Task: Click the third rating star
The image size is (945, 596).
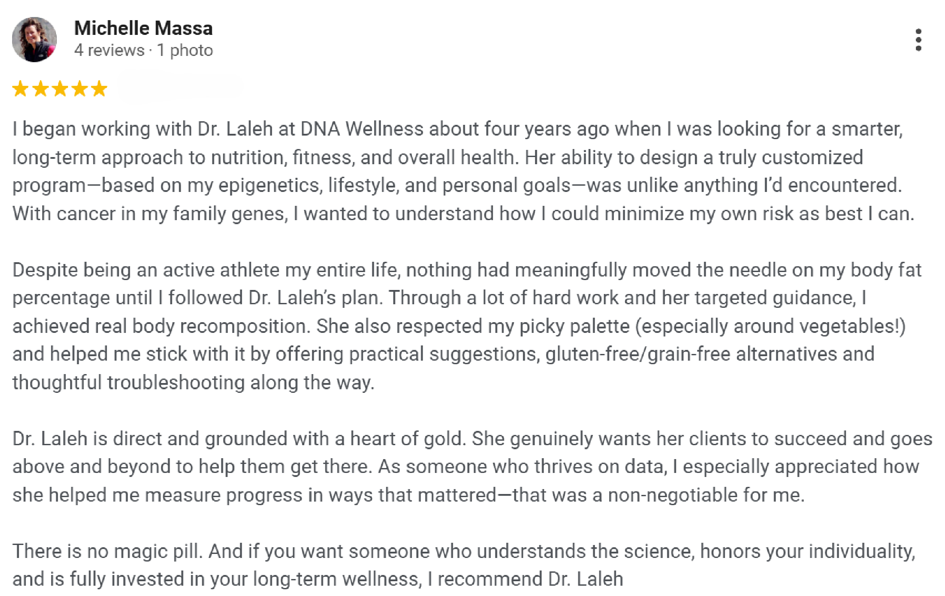Action: pos(60,89)
